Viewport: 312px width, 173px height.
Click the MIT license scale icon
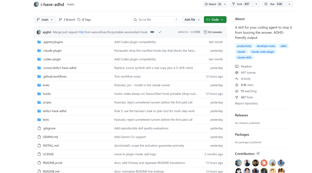(237, 73)
